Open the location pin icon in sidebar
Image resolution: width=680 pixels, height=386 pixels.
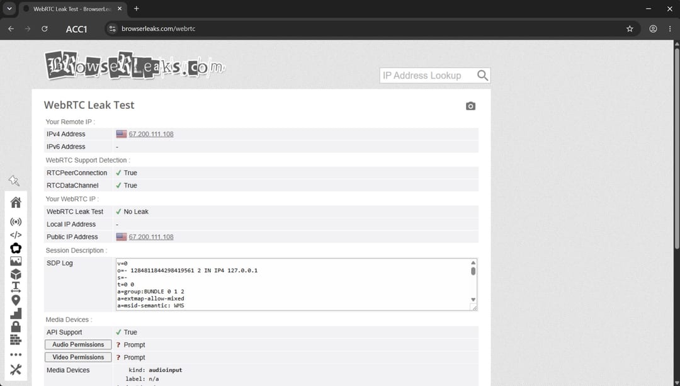click(x=16, y=300)
